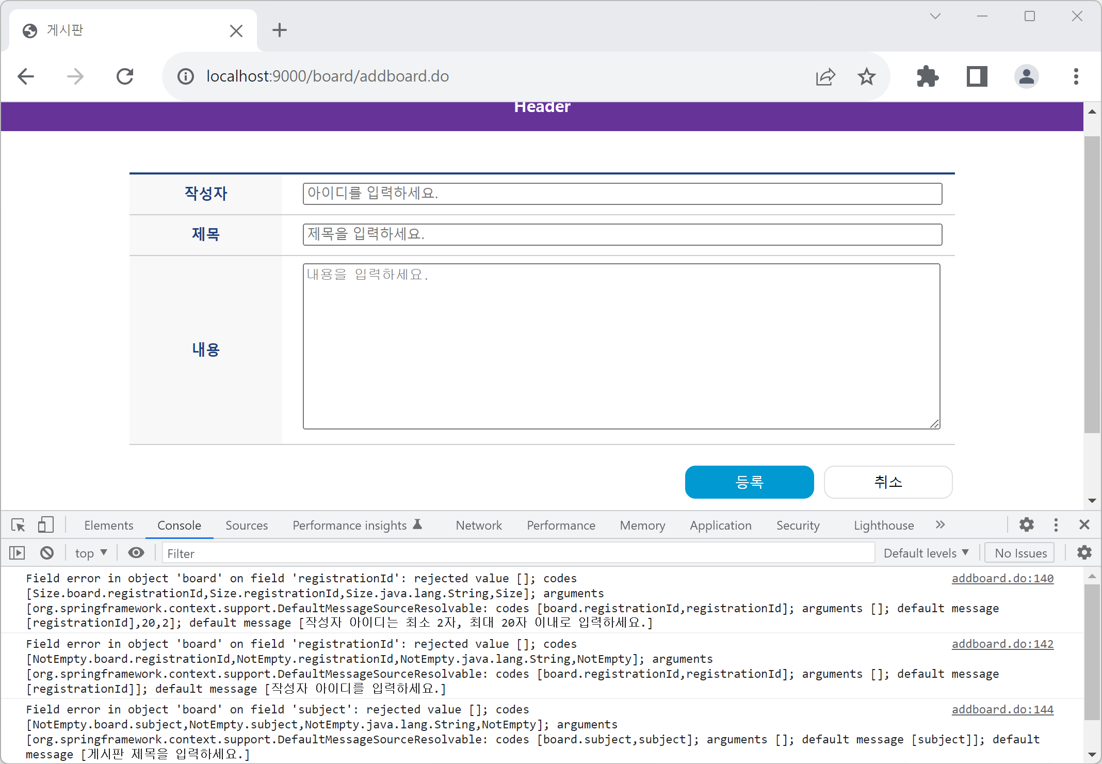Toggle the live expression eye icon

pos(136,553)
